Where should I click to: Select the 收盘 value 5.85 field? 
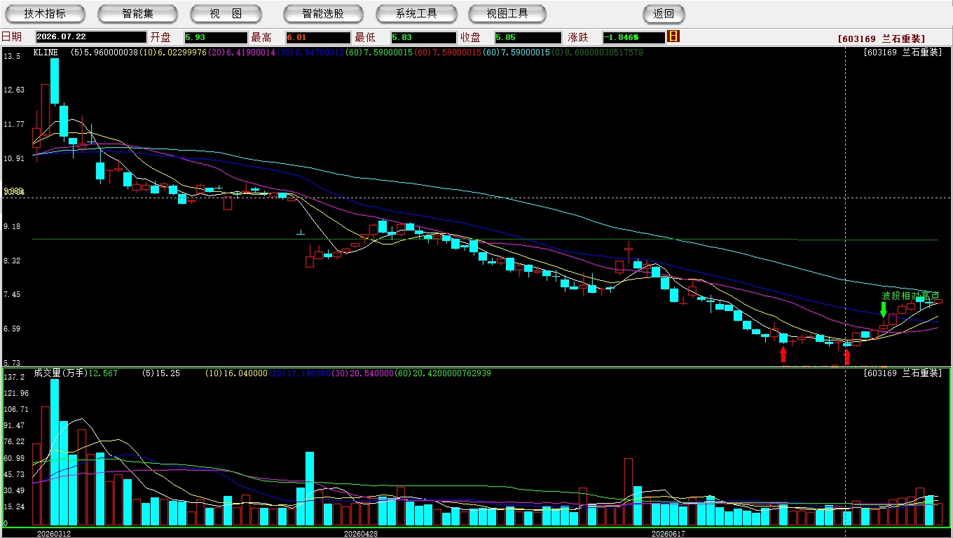pyautogui.click(x=528, y=38)
